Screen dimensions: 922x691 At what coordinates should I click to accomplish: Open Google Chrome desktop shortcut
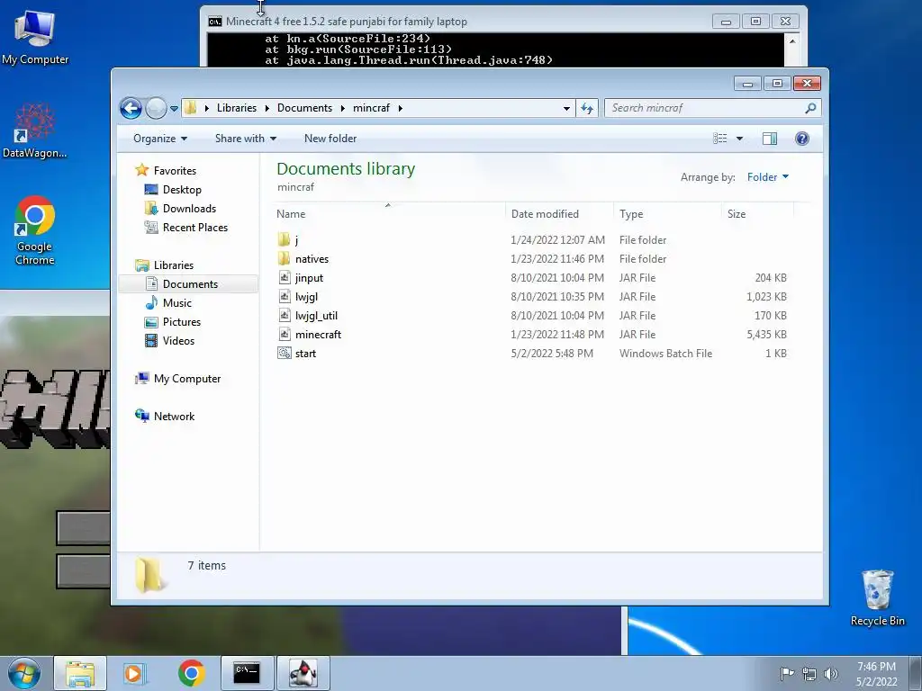pyautogui.click(x=35, y=230)
